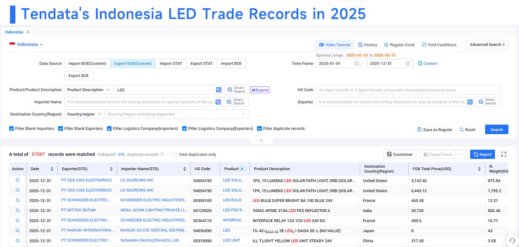The height and width of the screenshot is (247, 519).
Task: Select Import STAT data source
Action: pos(171,64)
